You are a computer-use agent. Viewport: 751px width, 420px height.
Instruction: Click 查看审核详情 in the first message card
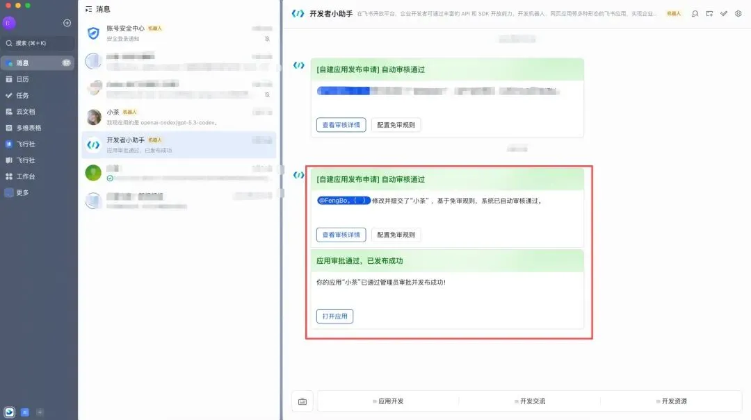tap(341, 125)
